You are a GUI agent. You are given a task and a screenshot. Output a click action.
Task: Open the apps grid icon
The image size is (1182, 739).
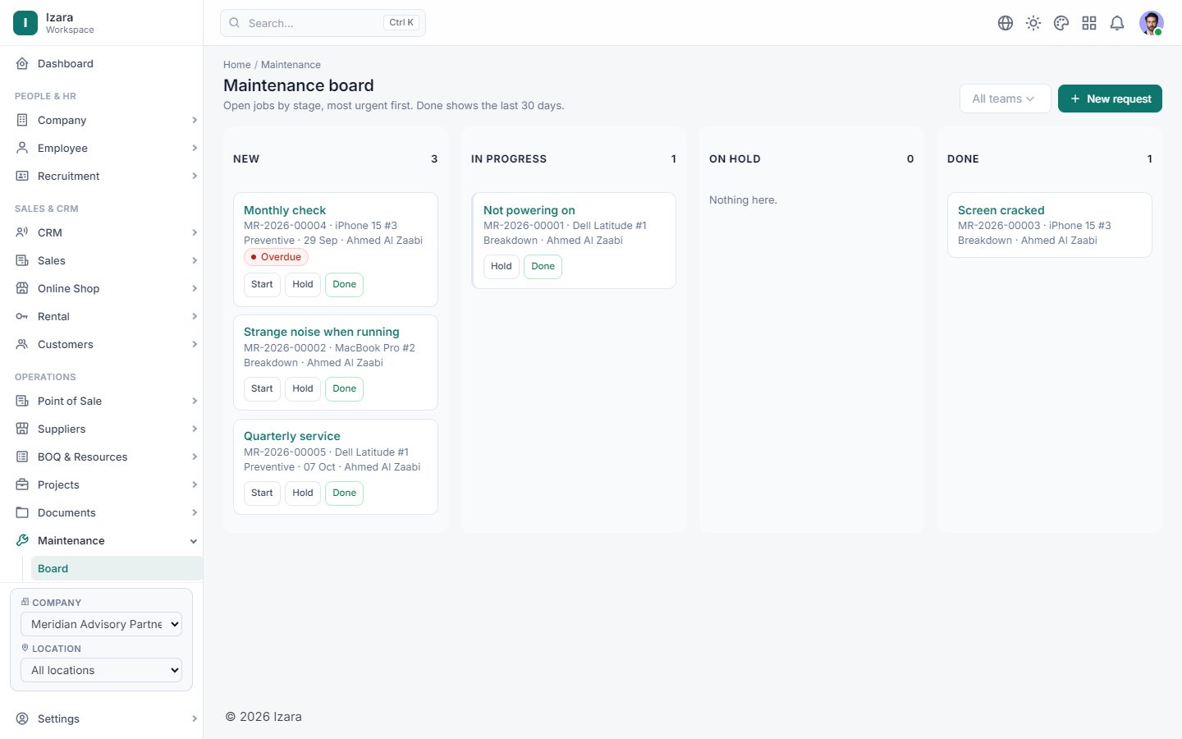1089,23
